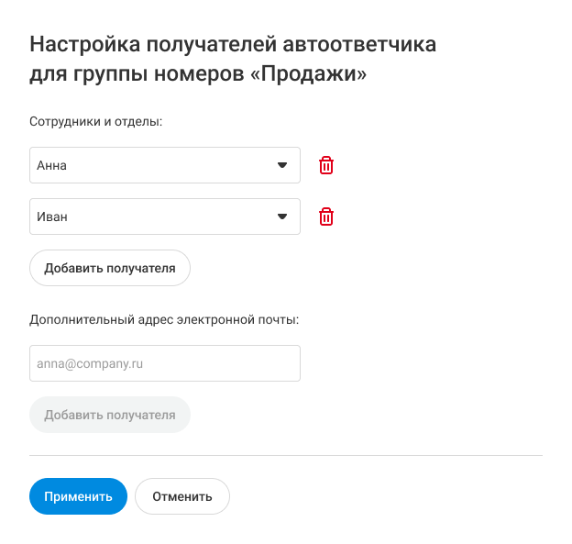Screen dimensions: 572x544
Task: Open the Иван recipient combo box
Action: click(x=165, y=216)
